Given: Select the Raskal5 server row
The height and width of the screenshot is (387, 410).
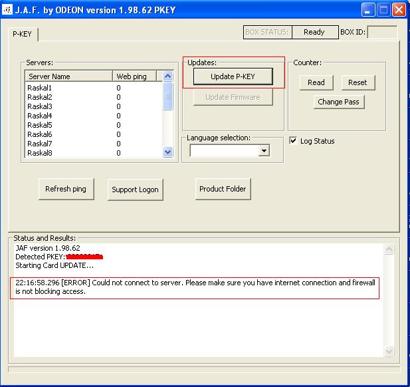Looking at the screenshot, I should pos(94,125).
